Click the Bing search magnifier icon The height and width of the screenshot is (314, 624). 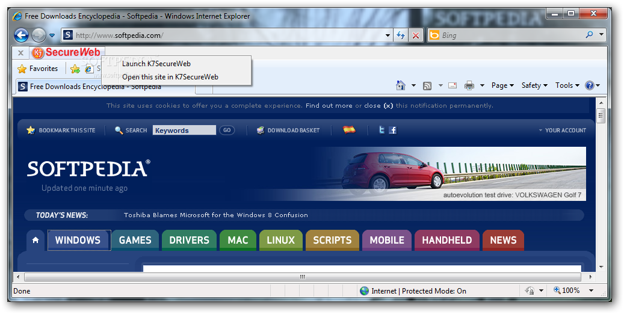point(589,35)
